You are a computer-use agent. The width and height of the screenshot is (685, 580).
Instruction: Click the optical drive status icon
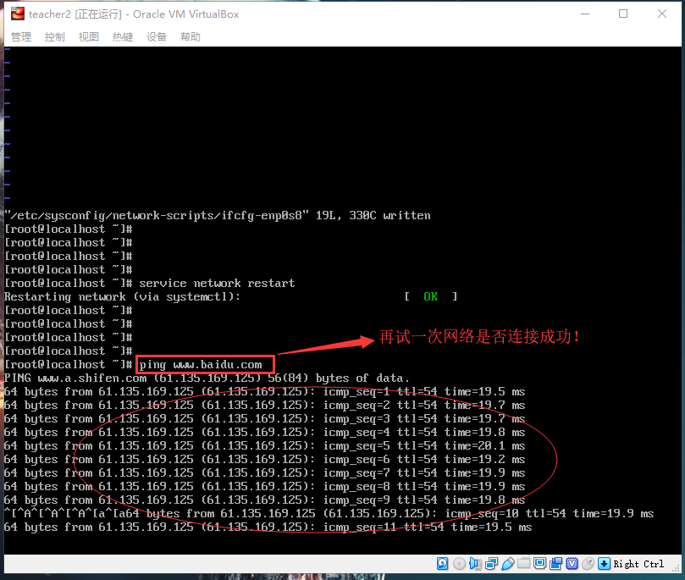point(458,563)
